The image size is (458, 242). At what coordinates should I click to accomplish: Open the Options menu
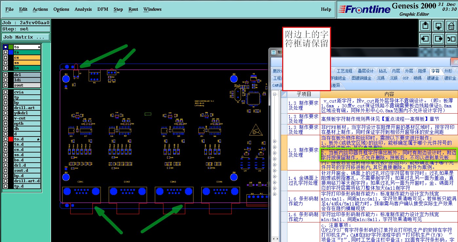pos(61,9)
